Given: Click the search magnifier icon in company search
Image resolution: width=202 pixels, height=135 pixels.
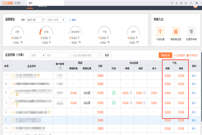Looking at the screenshot, I should coord(99,55).
